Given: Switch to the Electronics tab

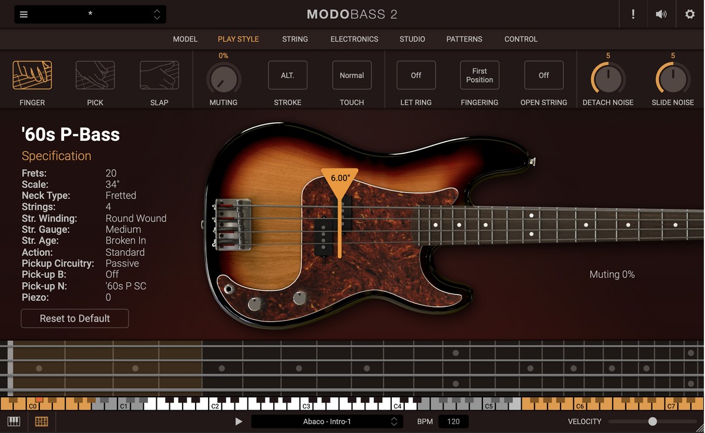Looking at the screenshot, I should 354,39.
